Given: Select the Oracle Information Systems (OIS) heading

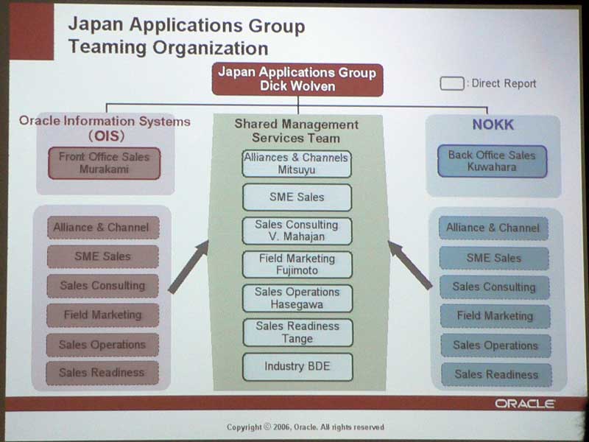Looking at the screenshot, I should coord(105,128).
